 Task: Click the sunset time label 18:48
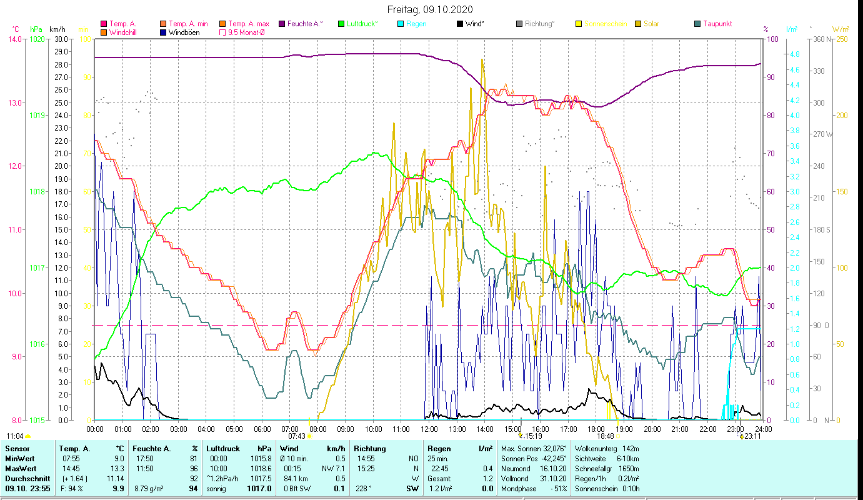605,436
